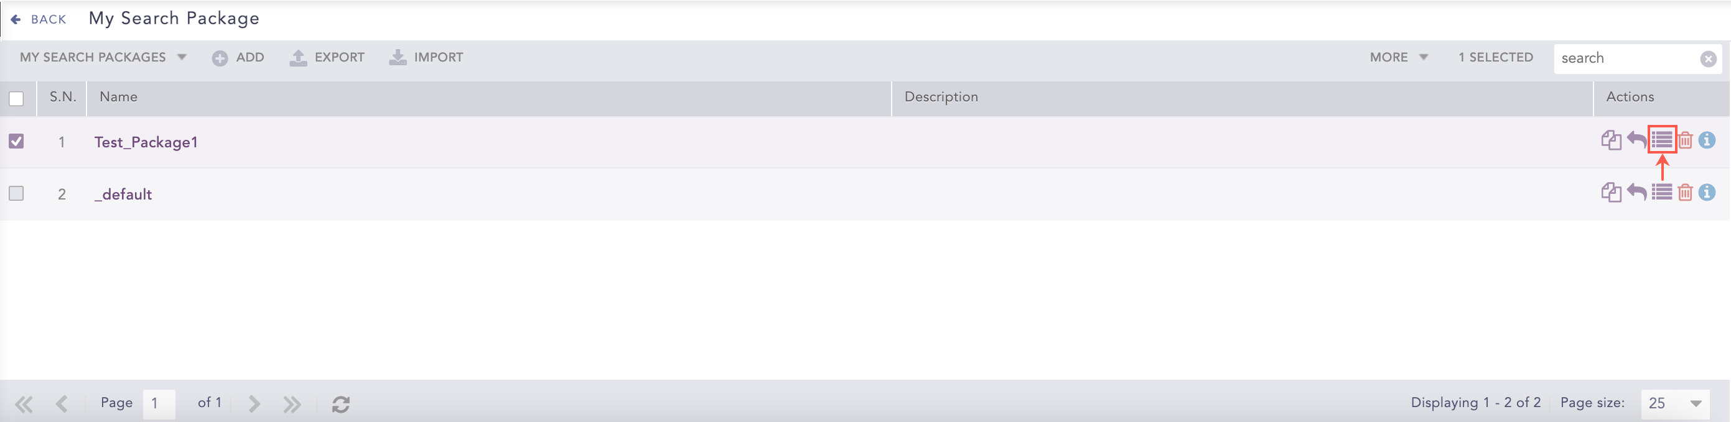
Task: Click the Add button
Action: [x=238, y=58]
